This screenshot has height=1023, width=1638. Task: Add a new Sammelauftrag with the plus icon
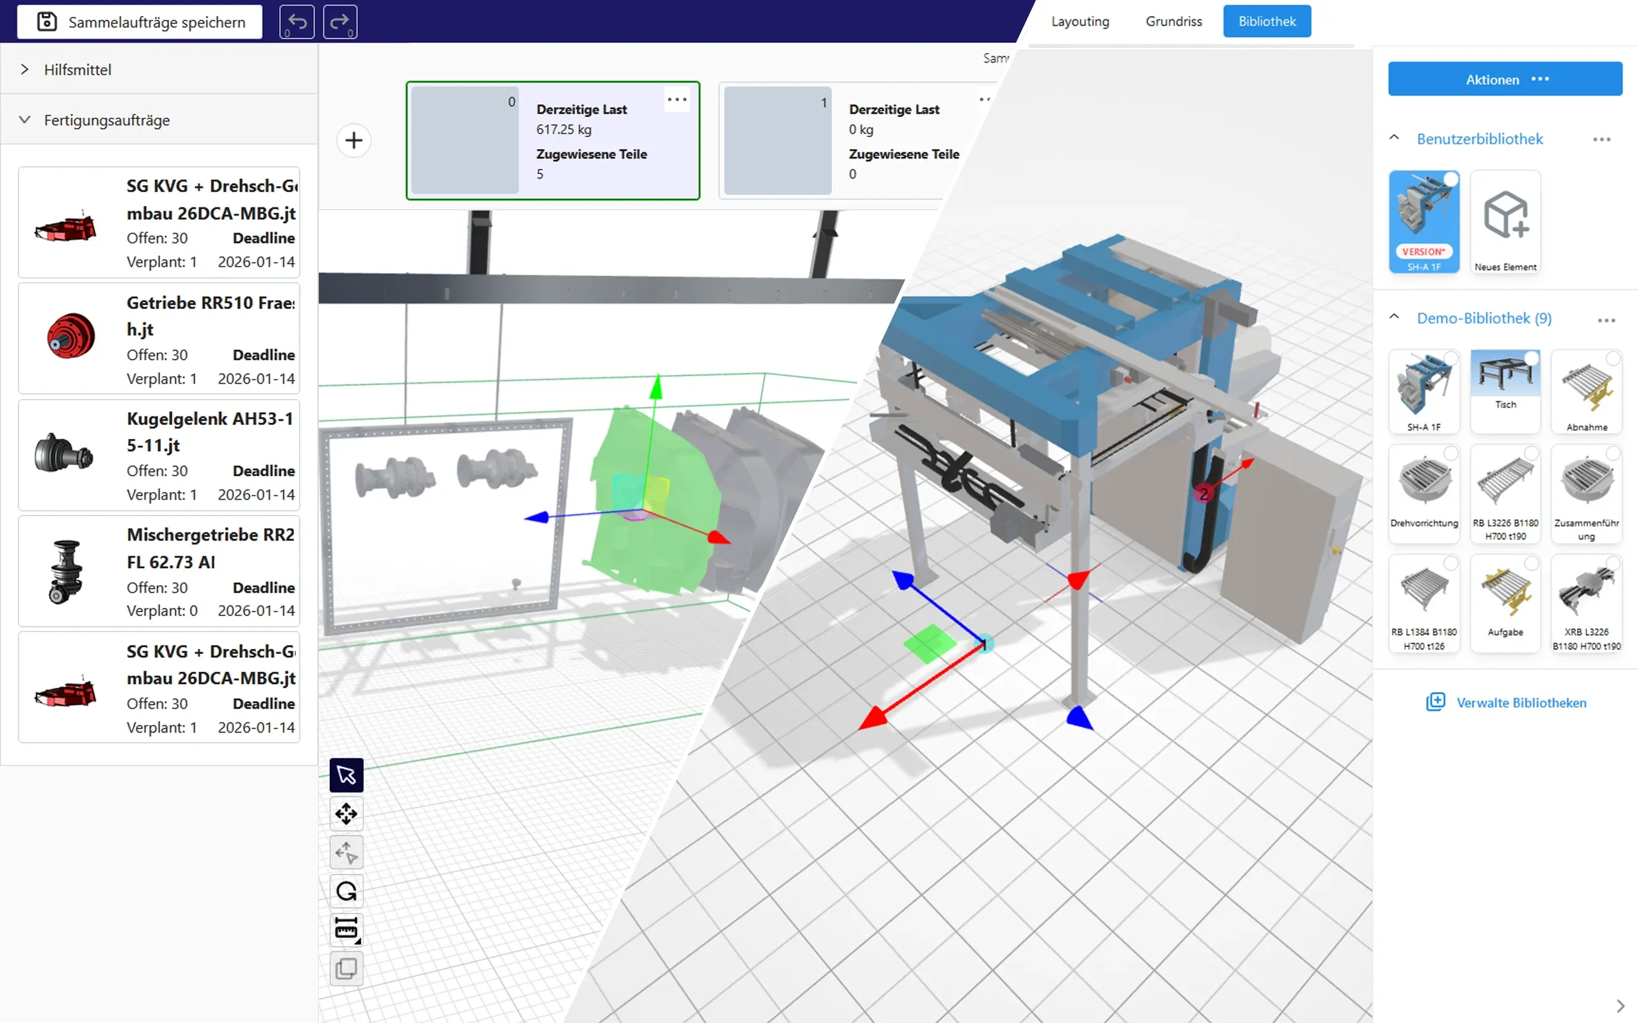[354, 140]
